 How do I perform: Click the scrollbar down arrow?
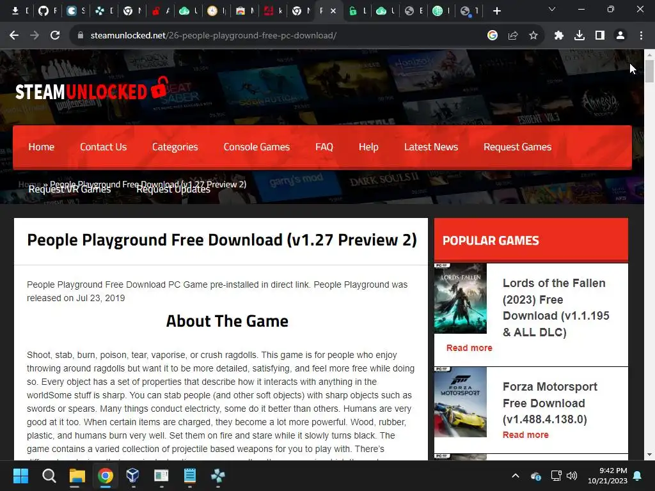[649, 455]
